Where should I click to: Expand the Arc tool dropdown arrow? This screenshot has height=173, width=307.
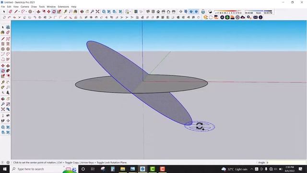click(x=26, y=12)
